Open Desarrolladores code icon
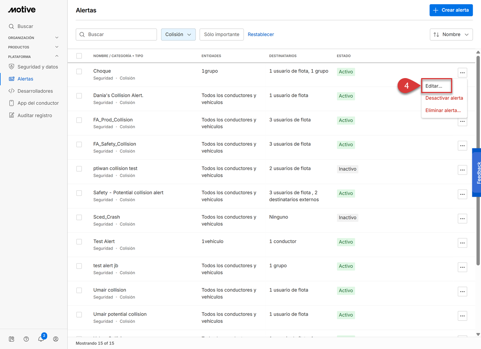The image size is (481, 349). pyautogui.click(x=12, y=91)
